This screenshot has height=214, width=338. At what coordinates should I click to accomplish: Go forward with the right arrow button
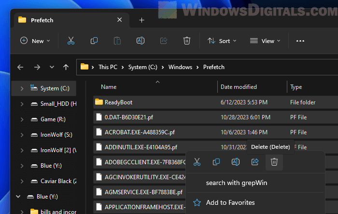click(x=37, y=67)
